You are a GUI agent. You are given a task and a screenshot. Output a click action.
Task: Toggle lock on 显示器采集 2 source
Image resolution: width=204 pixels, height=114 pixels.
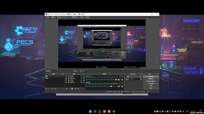84,78
